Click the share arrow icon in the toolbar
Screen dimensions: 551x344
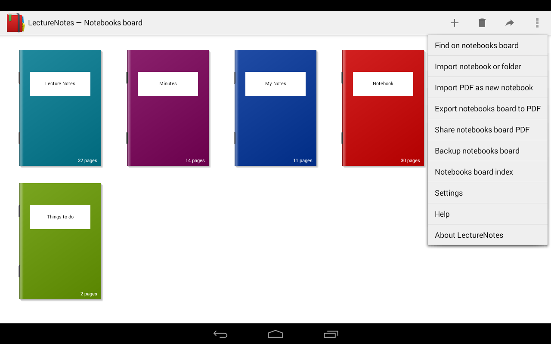tap(509, 22)
